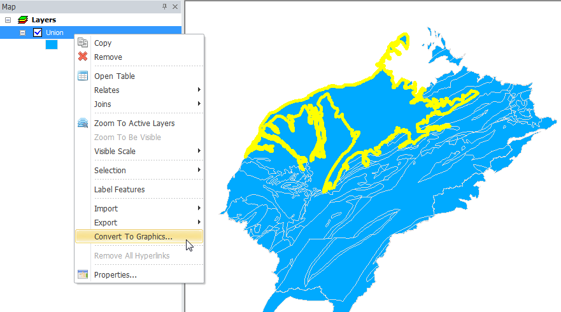Viewport: 561px width, 312px height.
Task: Expand the Visible Scale submenu arrow
Action: pos(199,151)
